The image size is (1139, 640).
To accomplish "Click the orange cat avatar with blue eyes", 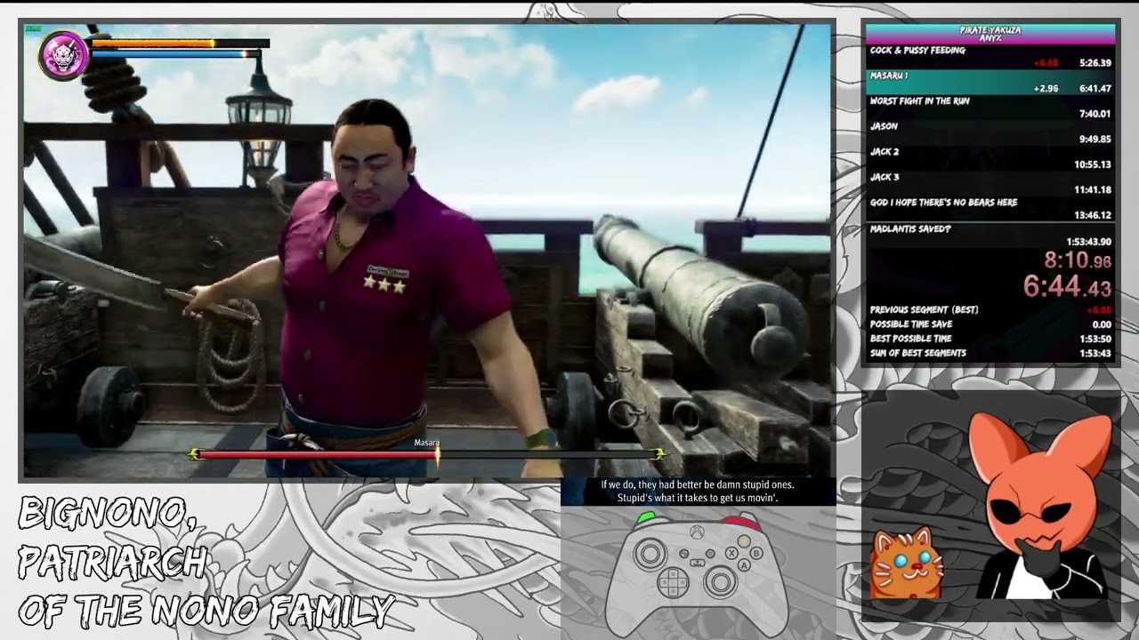I will [x=909, y=563].
